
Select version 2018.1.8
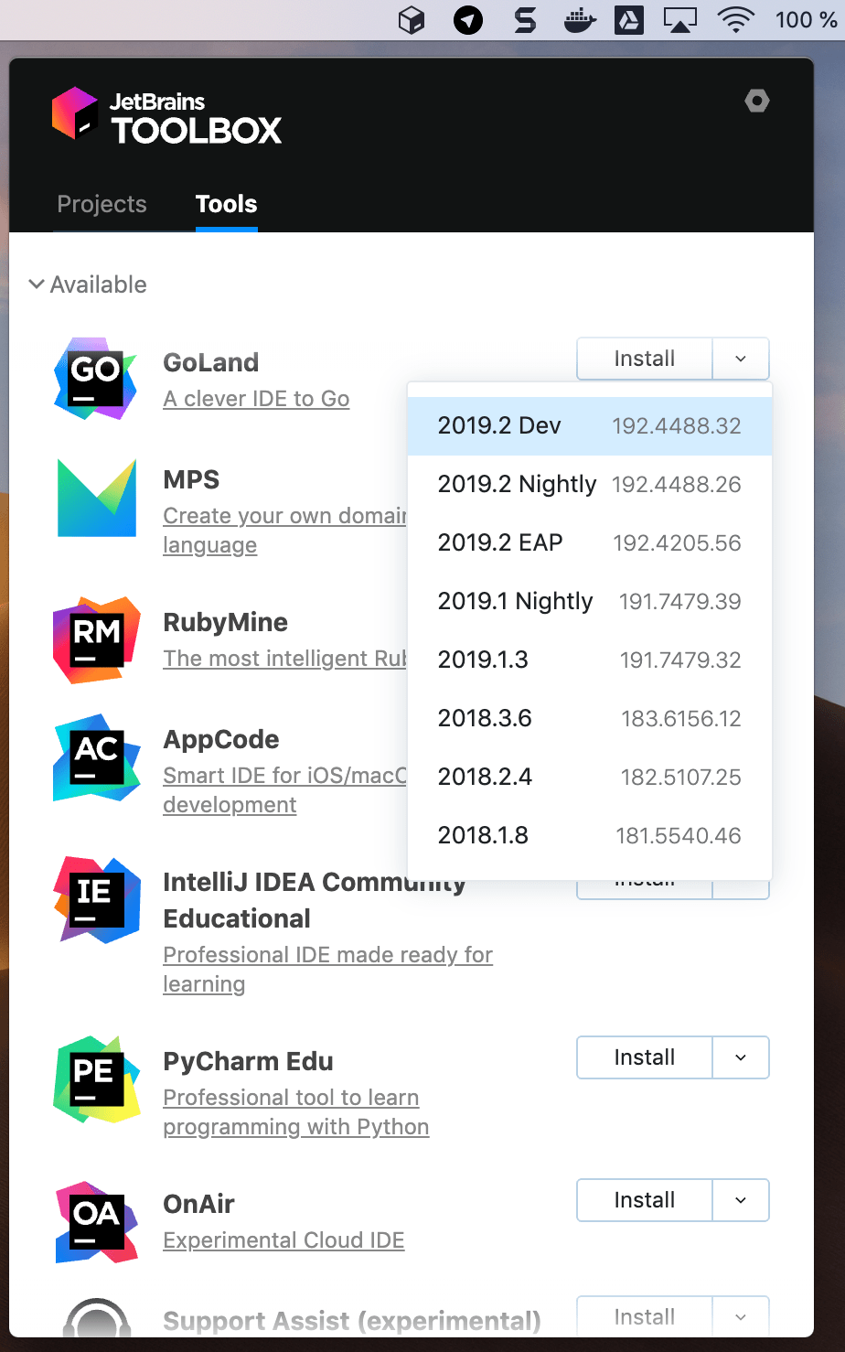coord(590,835)
